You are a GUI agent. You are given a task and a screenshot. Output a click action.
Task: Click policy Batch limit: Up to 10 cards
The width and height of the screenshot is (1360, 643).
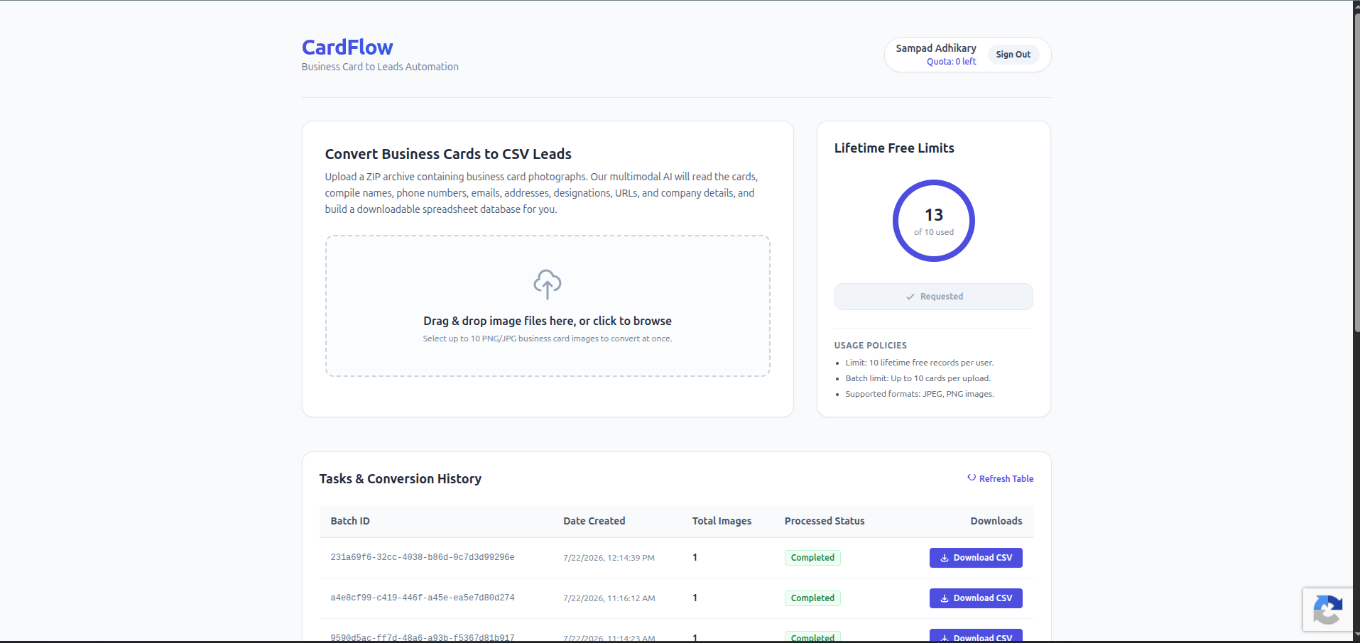click(x=918, y=378)
